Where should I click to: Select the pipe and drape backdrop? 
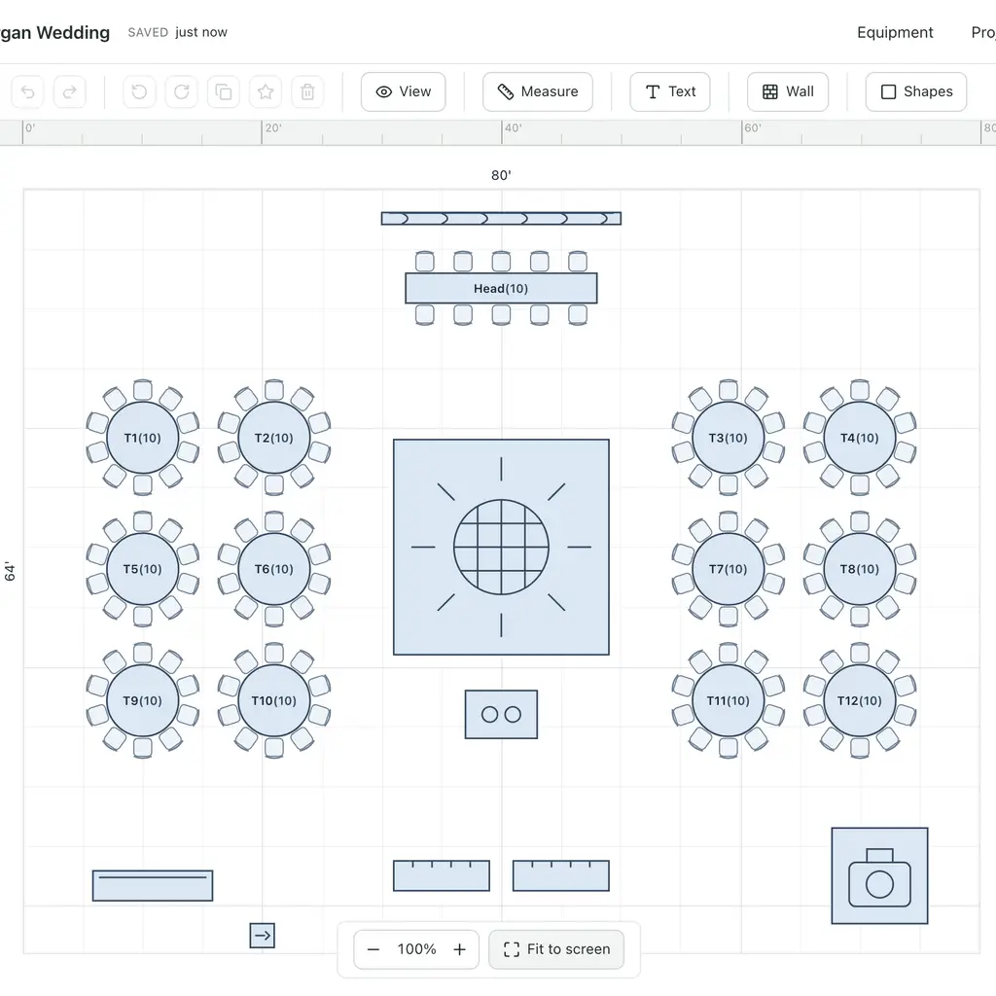(501, 219)
